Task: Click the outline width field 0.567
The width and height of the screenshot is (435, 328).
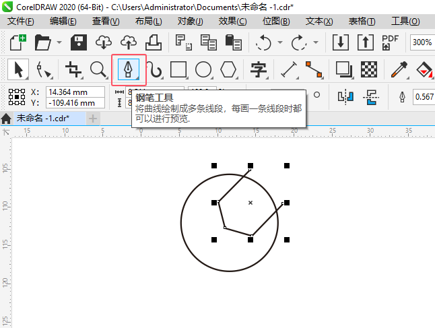Action: point(424,97)
